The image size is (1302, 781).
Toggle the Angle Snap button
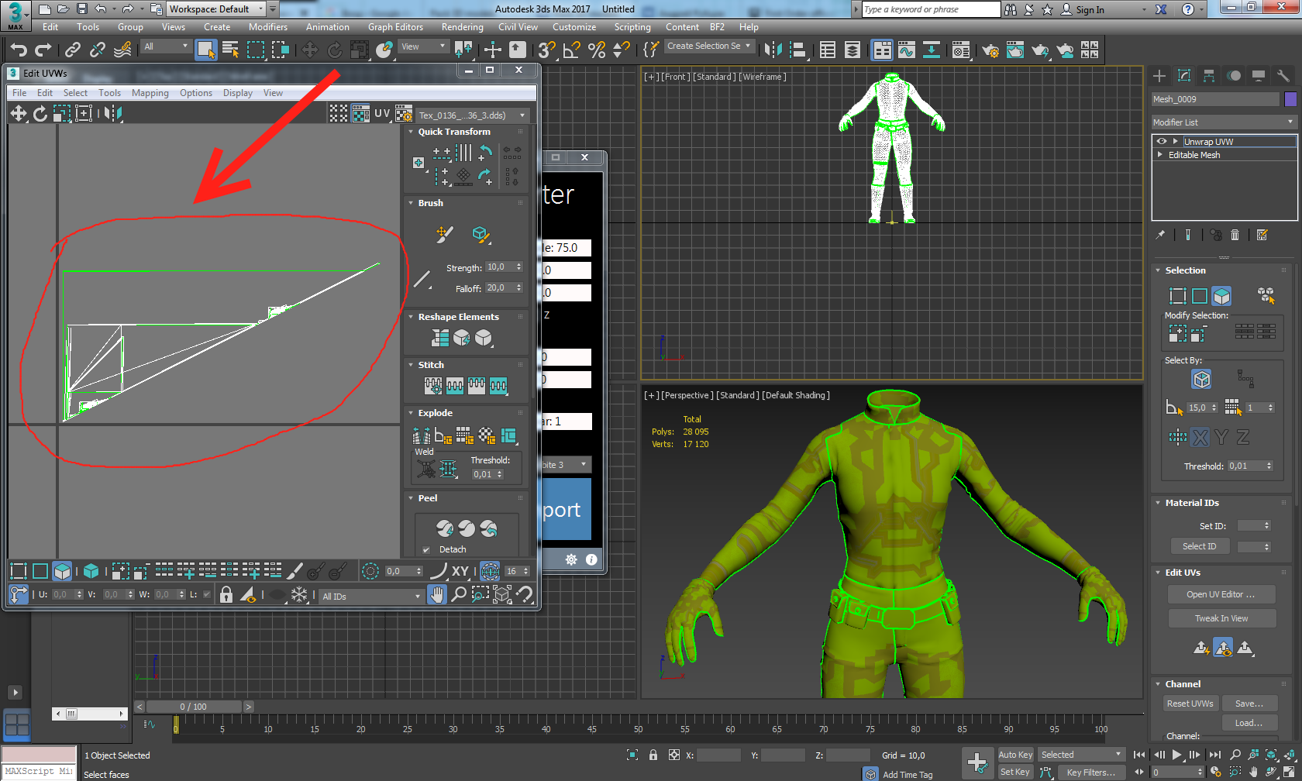pos(572,50)
